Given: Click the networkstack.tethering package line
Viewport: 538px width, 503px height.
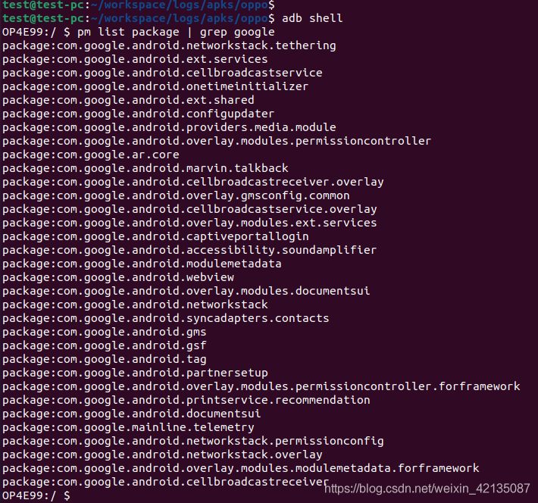Looking at the screenshot, I should (x=169, y=45).
